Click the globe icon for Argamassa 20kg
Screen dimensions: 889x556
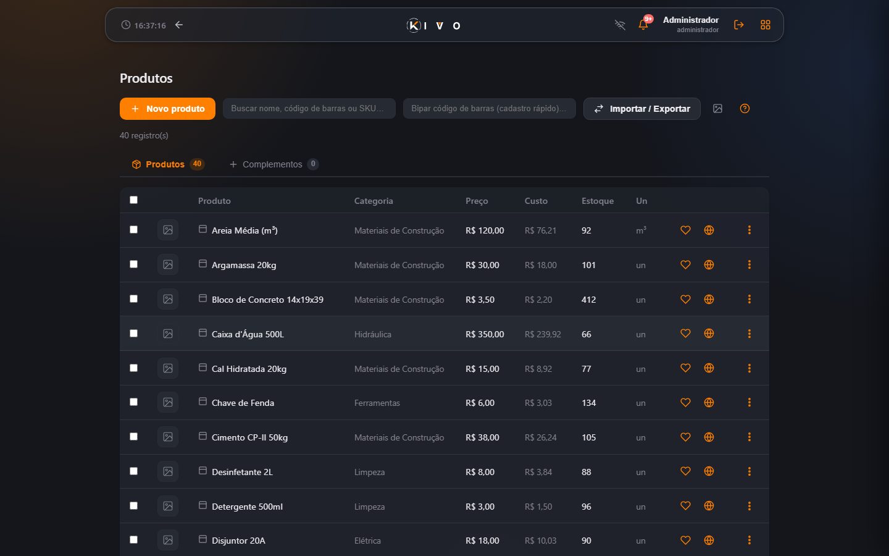pyautogui.click(x=709, y=264)
